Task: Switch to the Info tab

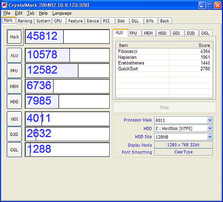Action: [x=151, y=21]
